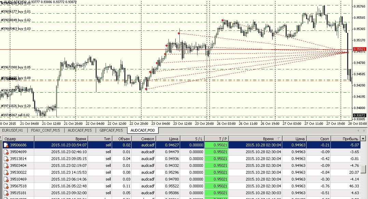Sort by Своп column header
Image resolution: width=368 pixels, height=199 pixels.
click(318, 138)
